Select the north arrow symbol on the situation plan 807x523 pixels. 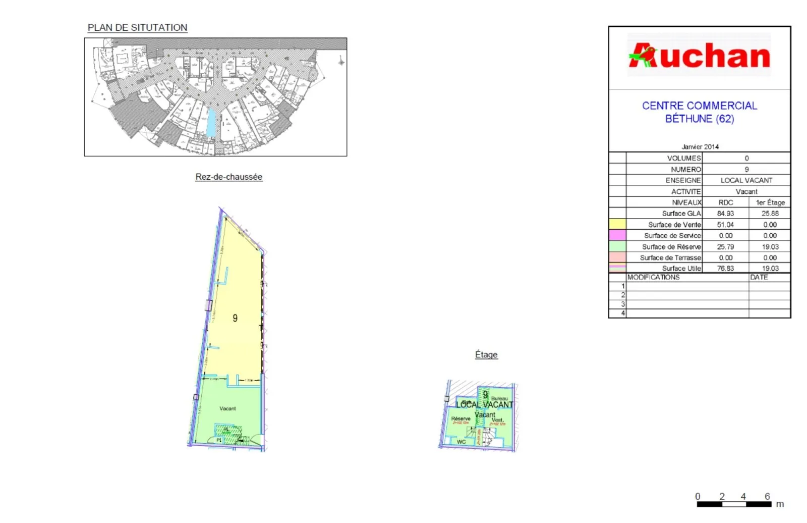pyautogui.click(x=341, y=62)
